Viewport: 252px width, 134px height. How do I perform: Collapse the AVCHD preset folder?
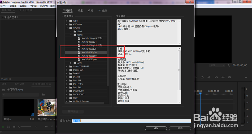click(67, 28)
